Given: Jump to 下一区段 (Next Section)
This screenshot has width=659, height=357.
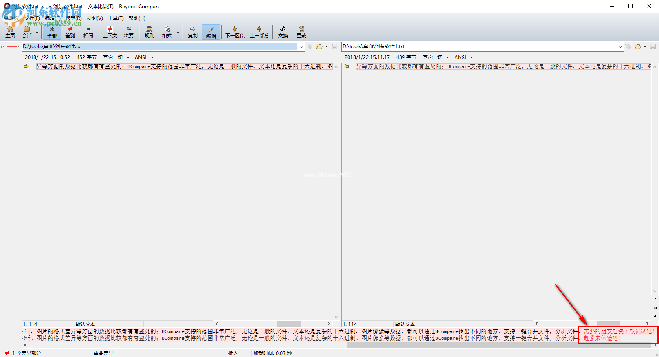Looking at the screenshot, I should point(235,32).
